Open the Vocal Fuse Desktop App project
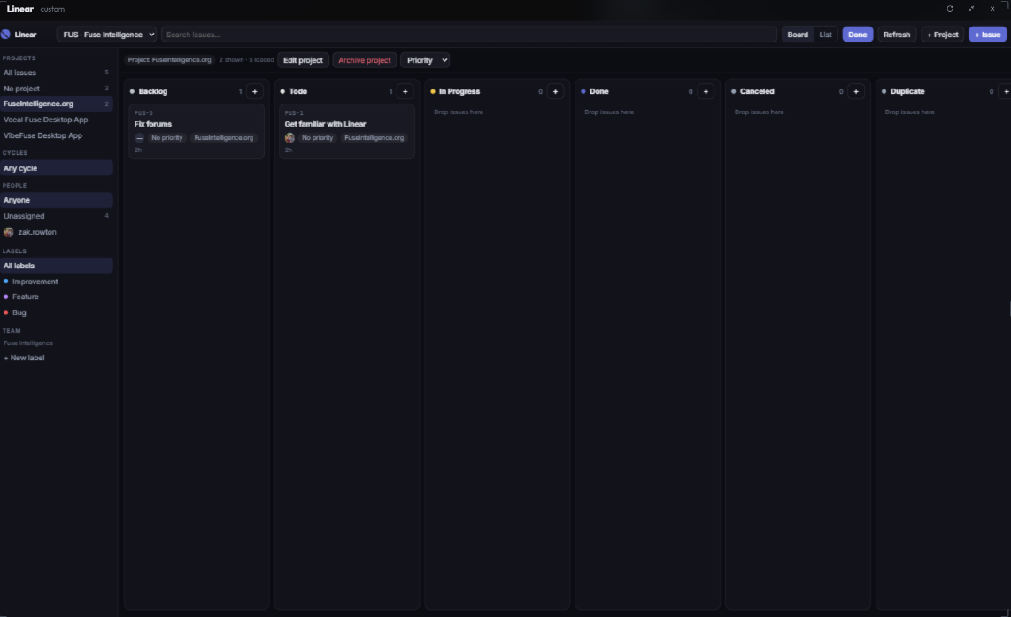Image resolution: width=1011 pixels, height=617 pixels. click(56, 120)
